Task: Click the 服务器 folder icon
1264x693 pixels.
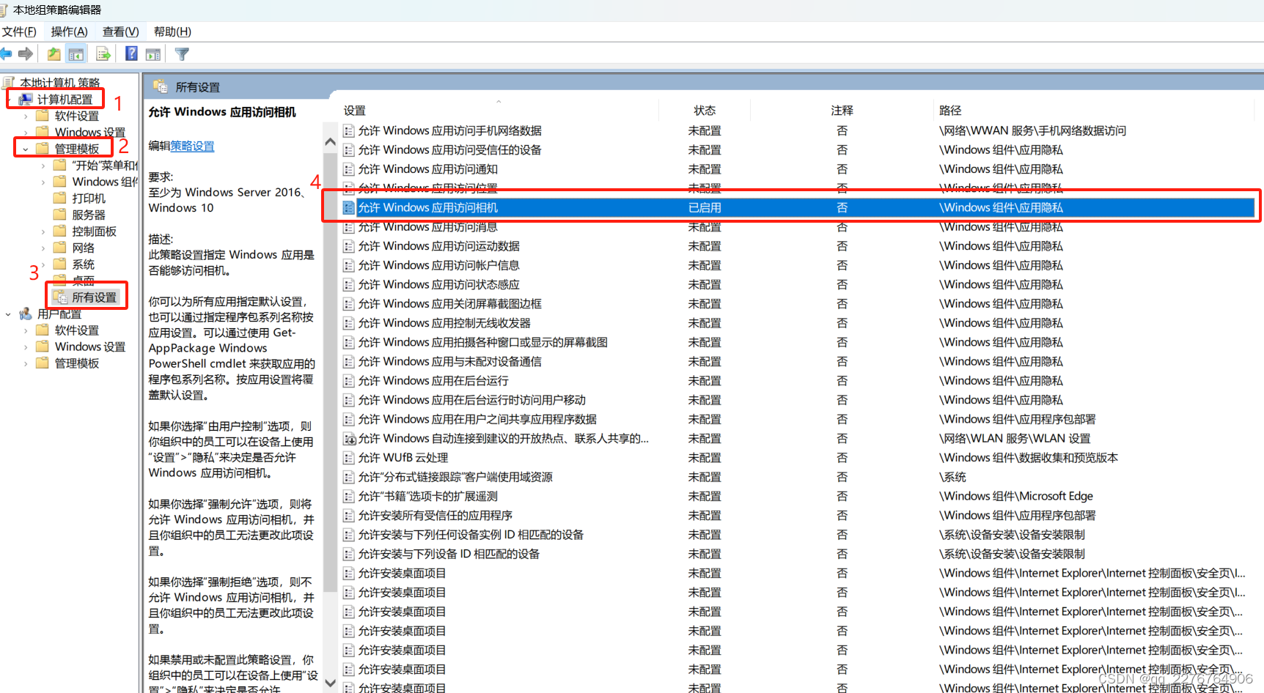Action: coord(60,215)
